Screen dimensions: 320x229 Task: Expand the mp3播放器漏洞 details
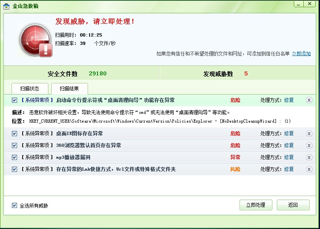[x=309, y=157]
